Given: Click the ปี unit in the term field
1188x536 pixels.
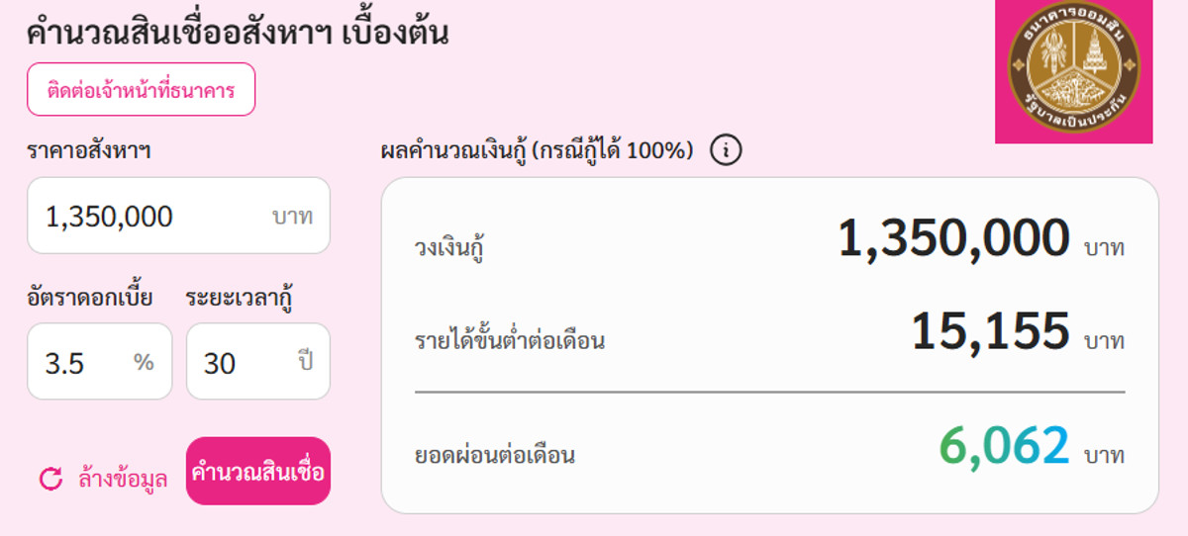Looking at the screenshot, I should click(305, 363).
